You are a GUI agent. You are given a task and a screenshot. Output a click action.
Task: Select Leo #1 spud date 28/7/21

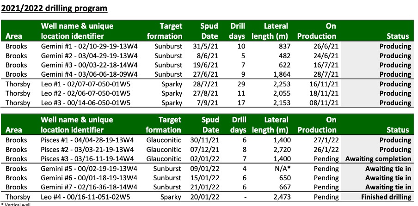pyautogui.click(x=205, y=84)
